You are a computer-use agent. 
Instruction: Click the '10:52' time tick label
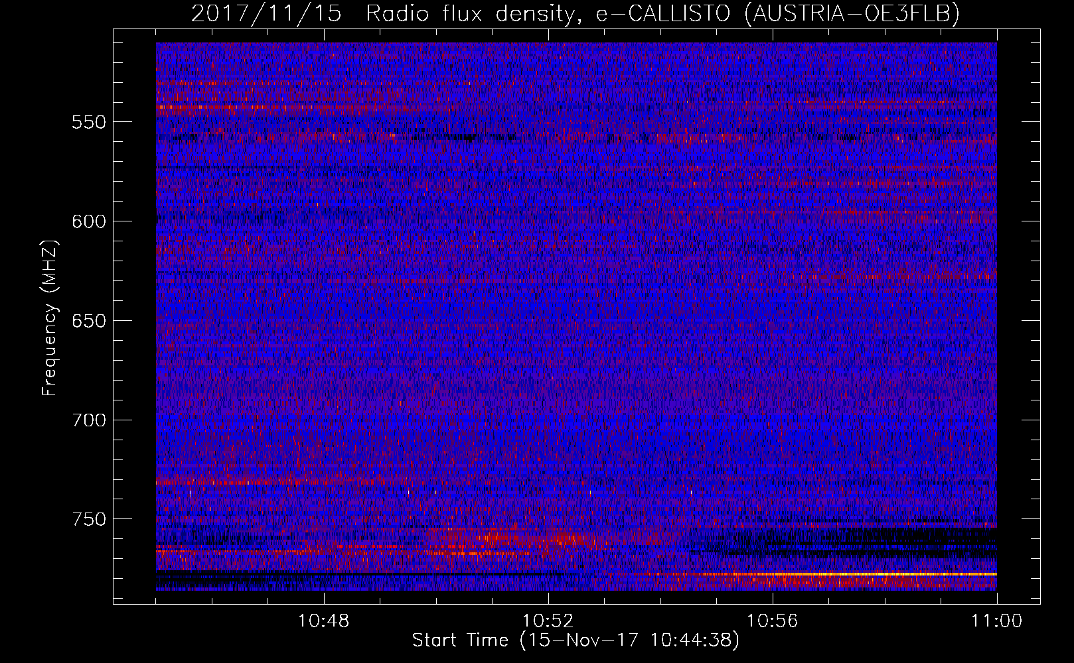tap(548, 621)
